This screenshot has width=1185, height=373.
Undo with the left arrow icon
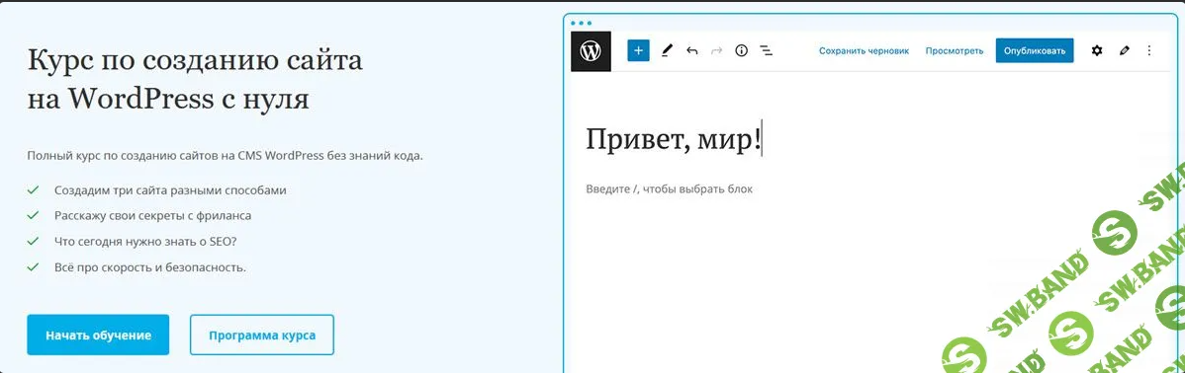[x=691, y=50]
